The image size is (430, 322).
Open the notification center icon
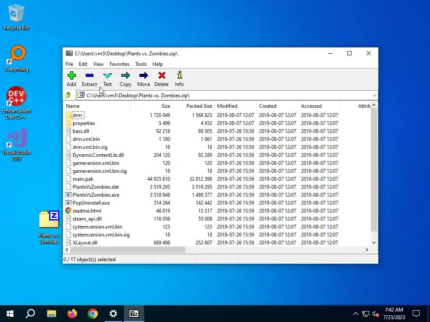coord(416,314)
